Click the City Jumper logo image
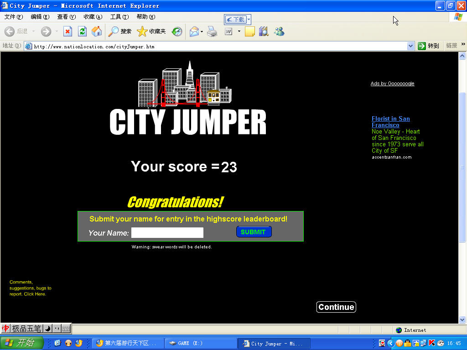This screenshot has height=350, width=467. point(187,98)
